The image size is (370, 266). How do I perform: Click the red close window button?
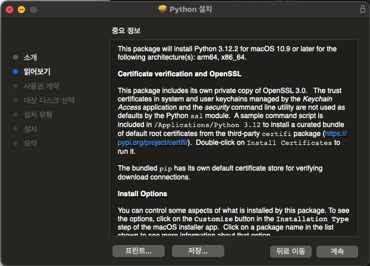[10, 10]
